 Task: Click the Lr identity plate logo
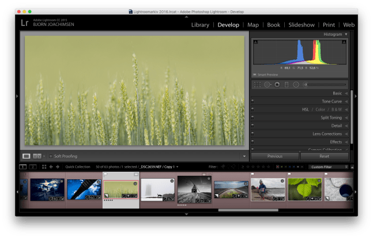tap(25, 23)
